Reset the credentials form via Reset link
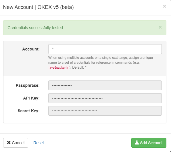The image size is (171, 152). point(39,143)
